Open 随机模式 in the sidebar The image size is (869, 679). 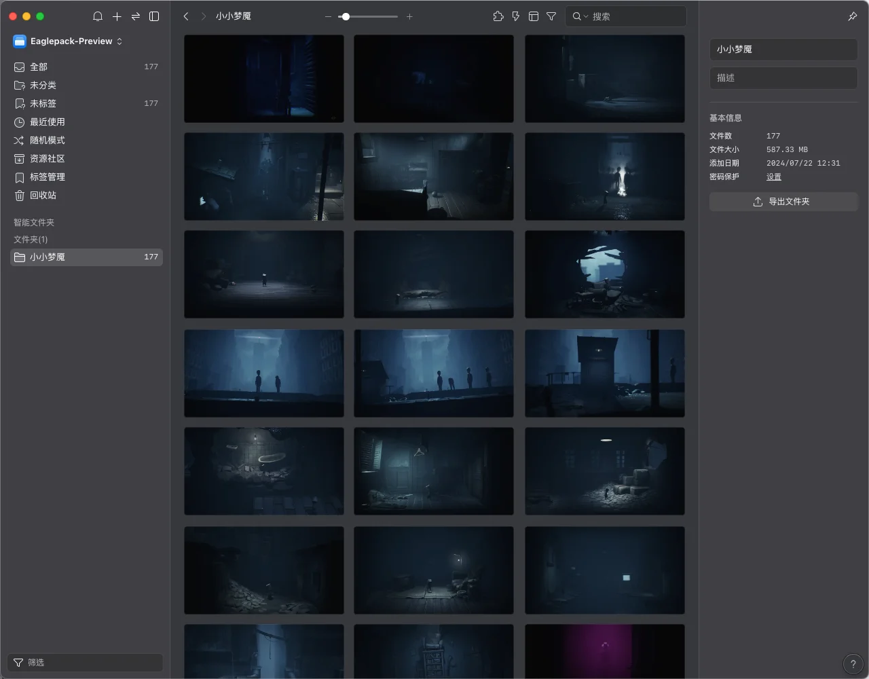86,140
